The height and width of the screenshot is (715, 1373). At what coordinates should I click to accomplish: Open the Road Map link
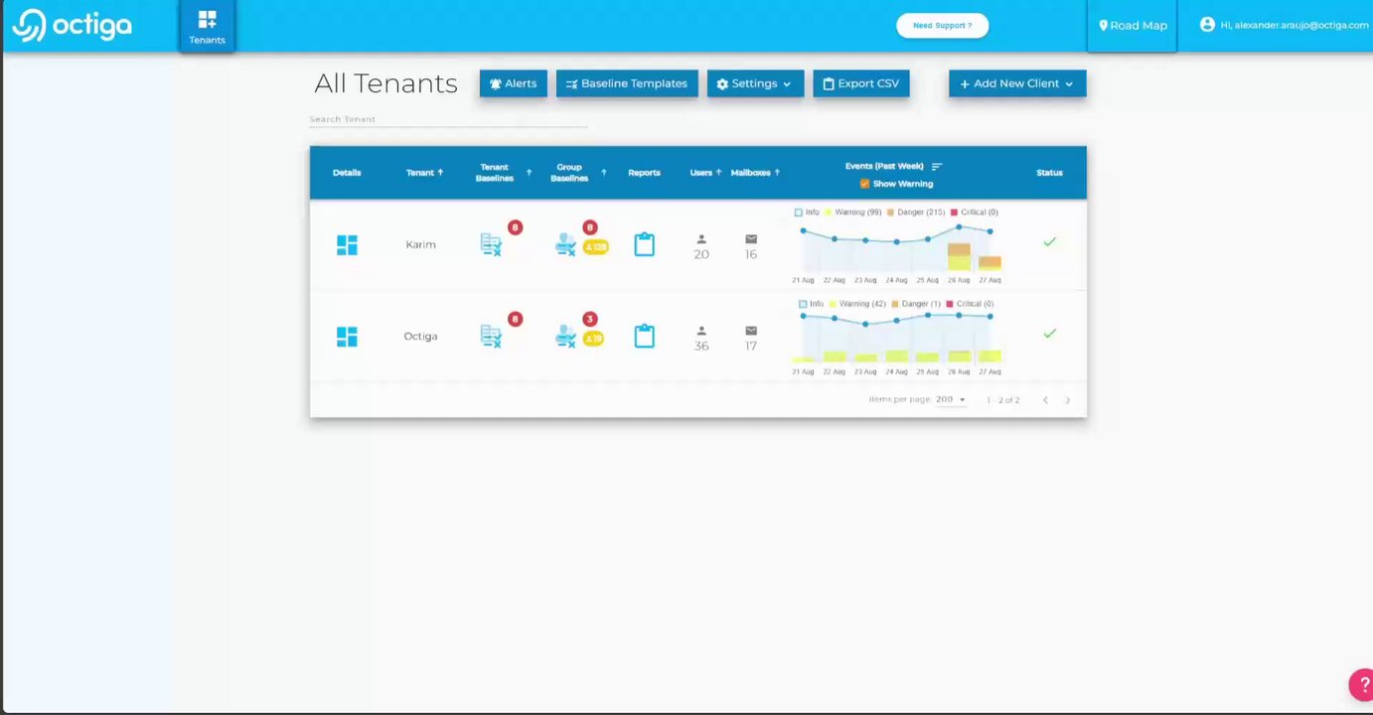[x=1133, y=26]
